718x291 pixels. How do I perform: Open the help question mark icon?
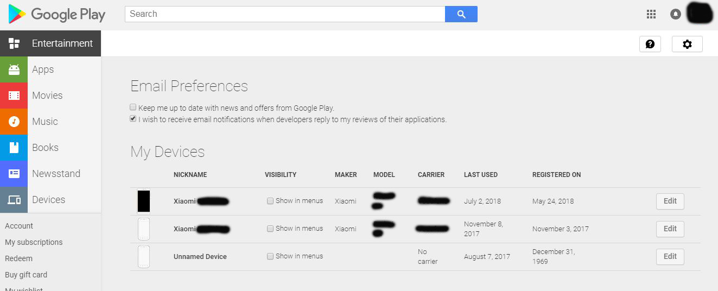pyautogui.click(x=650, y=44)
